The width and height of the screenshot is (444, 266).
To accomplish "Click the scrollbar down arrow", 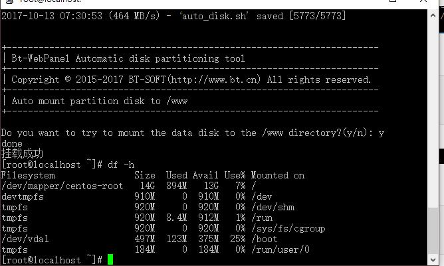I will coord(433,259).
